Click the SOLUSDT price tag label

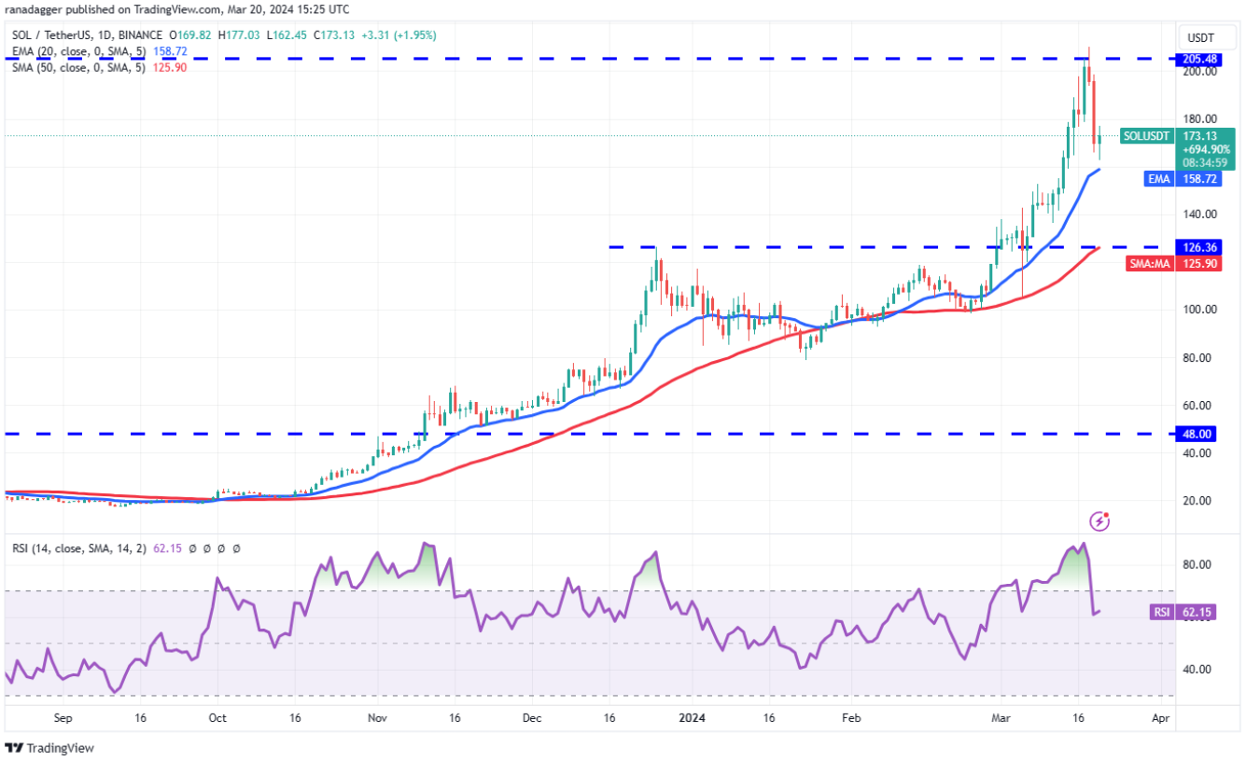pos(1145,136)
